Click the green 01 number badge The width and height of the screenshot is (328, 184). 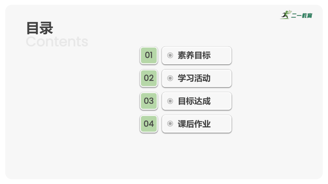click(149, 55)
